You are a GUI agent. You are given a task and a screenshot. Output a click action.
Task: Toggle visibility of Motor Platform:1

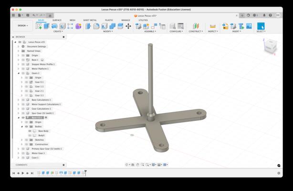[x=23, y=69]
